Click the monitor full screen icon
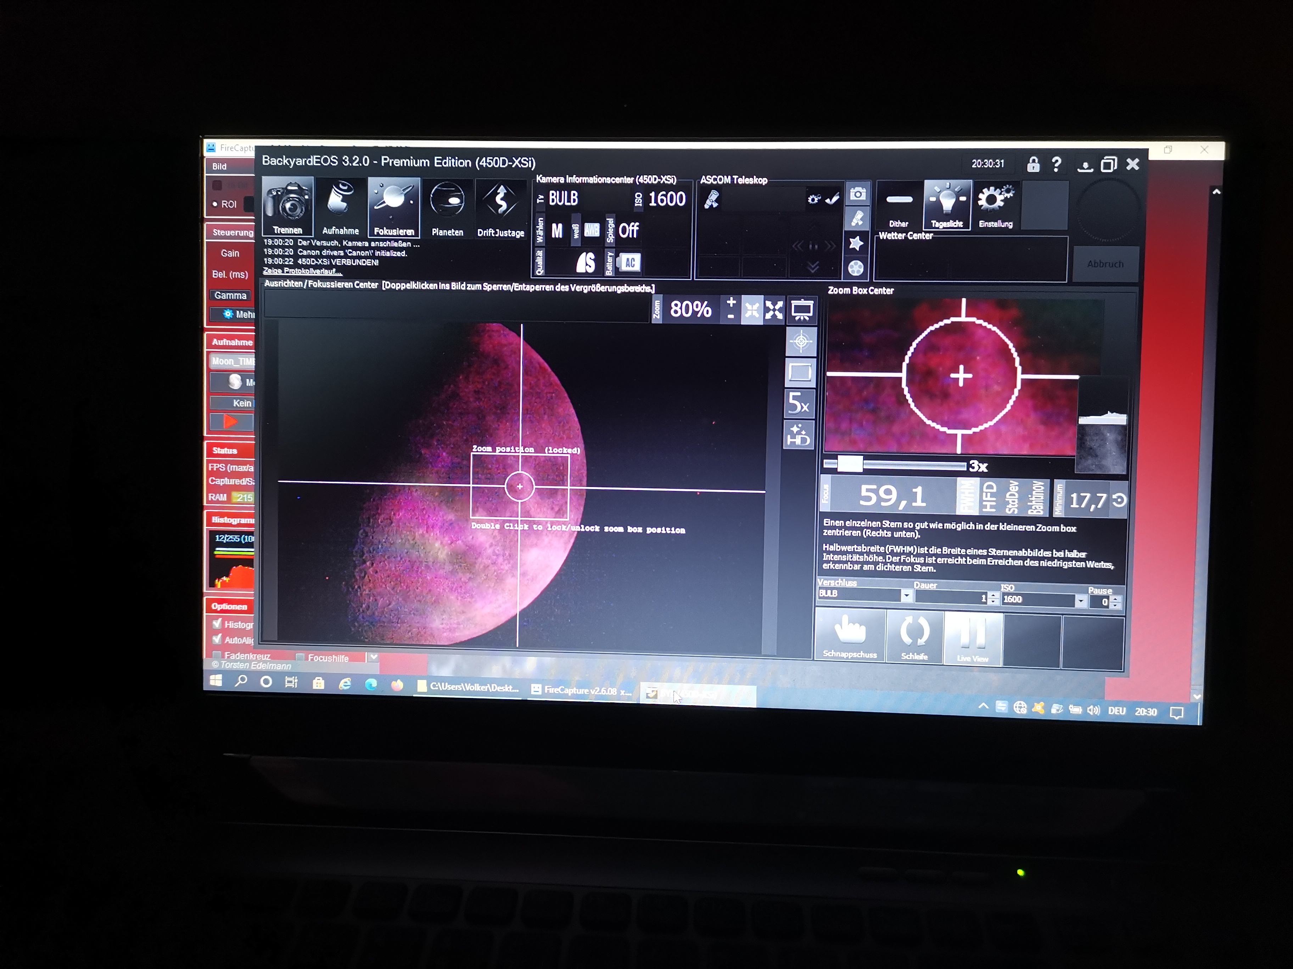Viewport: 1293px width, 969px height. [801, 310]
